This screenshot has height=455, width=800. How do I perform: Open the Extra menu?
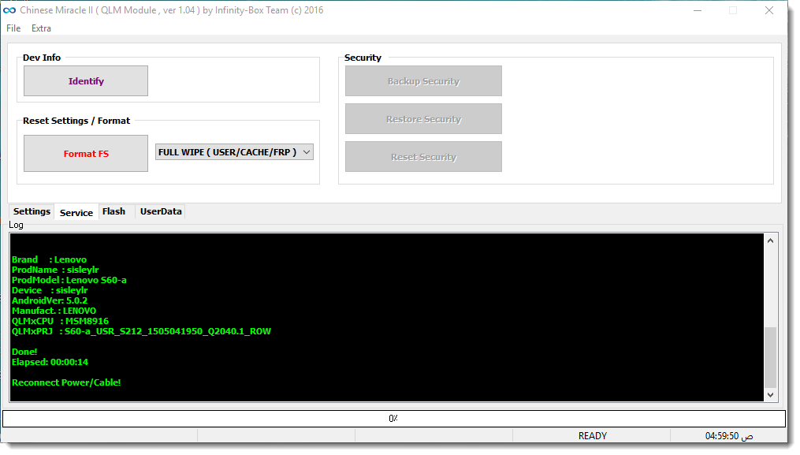point(41,28)
